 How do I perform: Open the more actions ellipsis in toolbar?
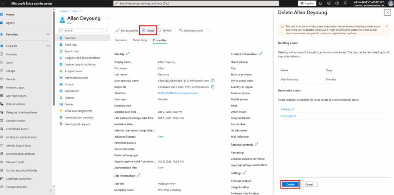(x=209, y=30)
